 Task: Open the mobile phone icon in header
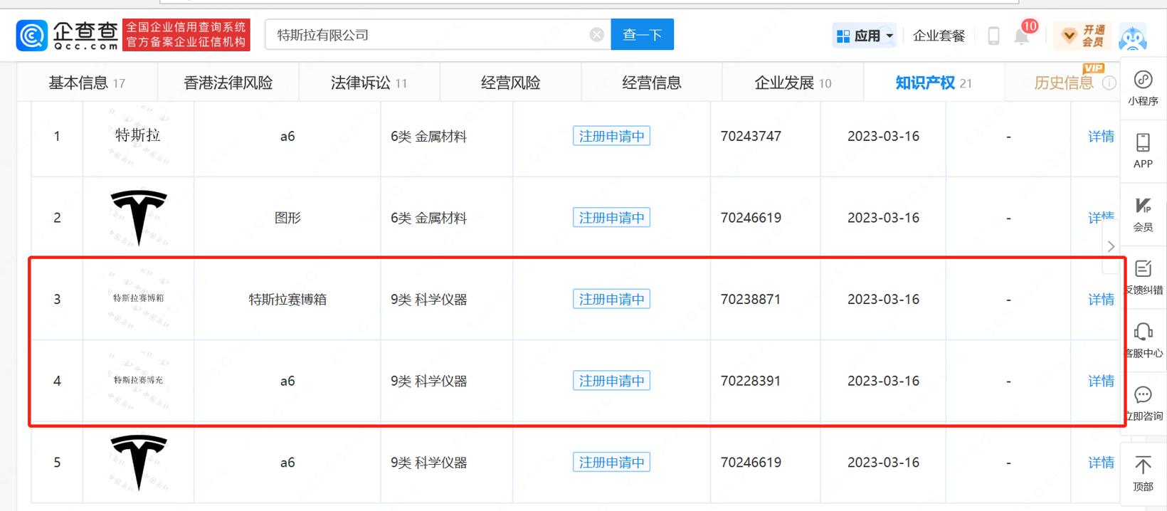pos(993,36)
